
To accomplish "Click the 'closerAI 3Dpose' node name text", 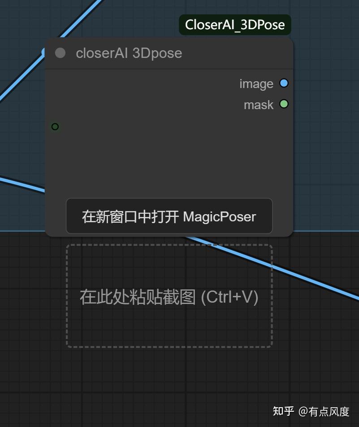I will 129,53.
